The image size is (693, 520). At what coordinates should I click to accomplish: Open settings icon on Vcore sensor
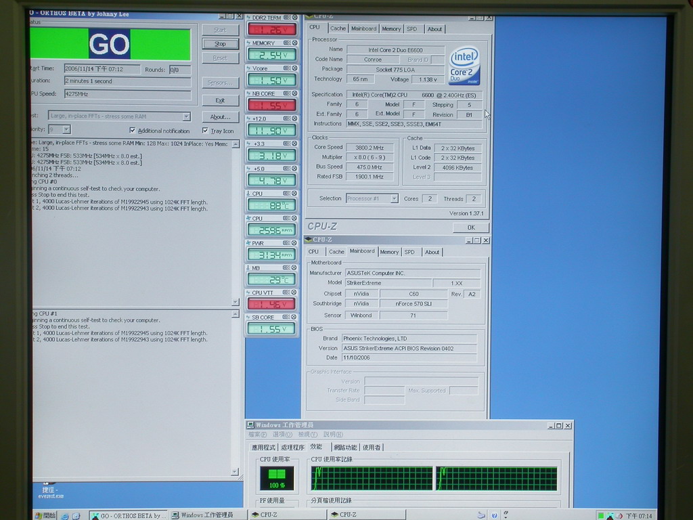(287, 68)
